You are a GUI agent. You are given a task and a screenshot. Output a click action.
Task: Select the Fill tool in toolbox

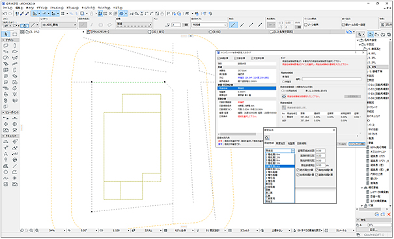pos(6,166)
